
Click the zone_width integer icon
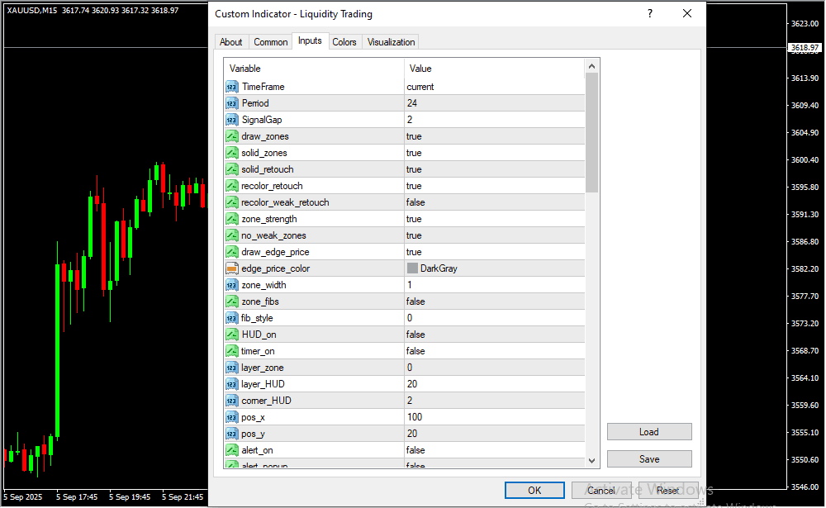point(231,285)
